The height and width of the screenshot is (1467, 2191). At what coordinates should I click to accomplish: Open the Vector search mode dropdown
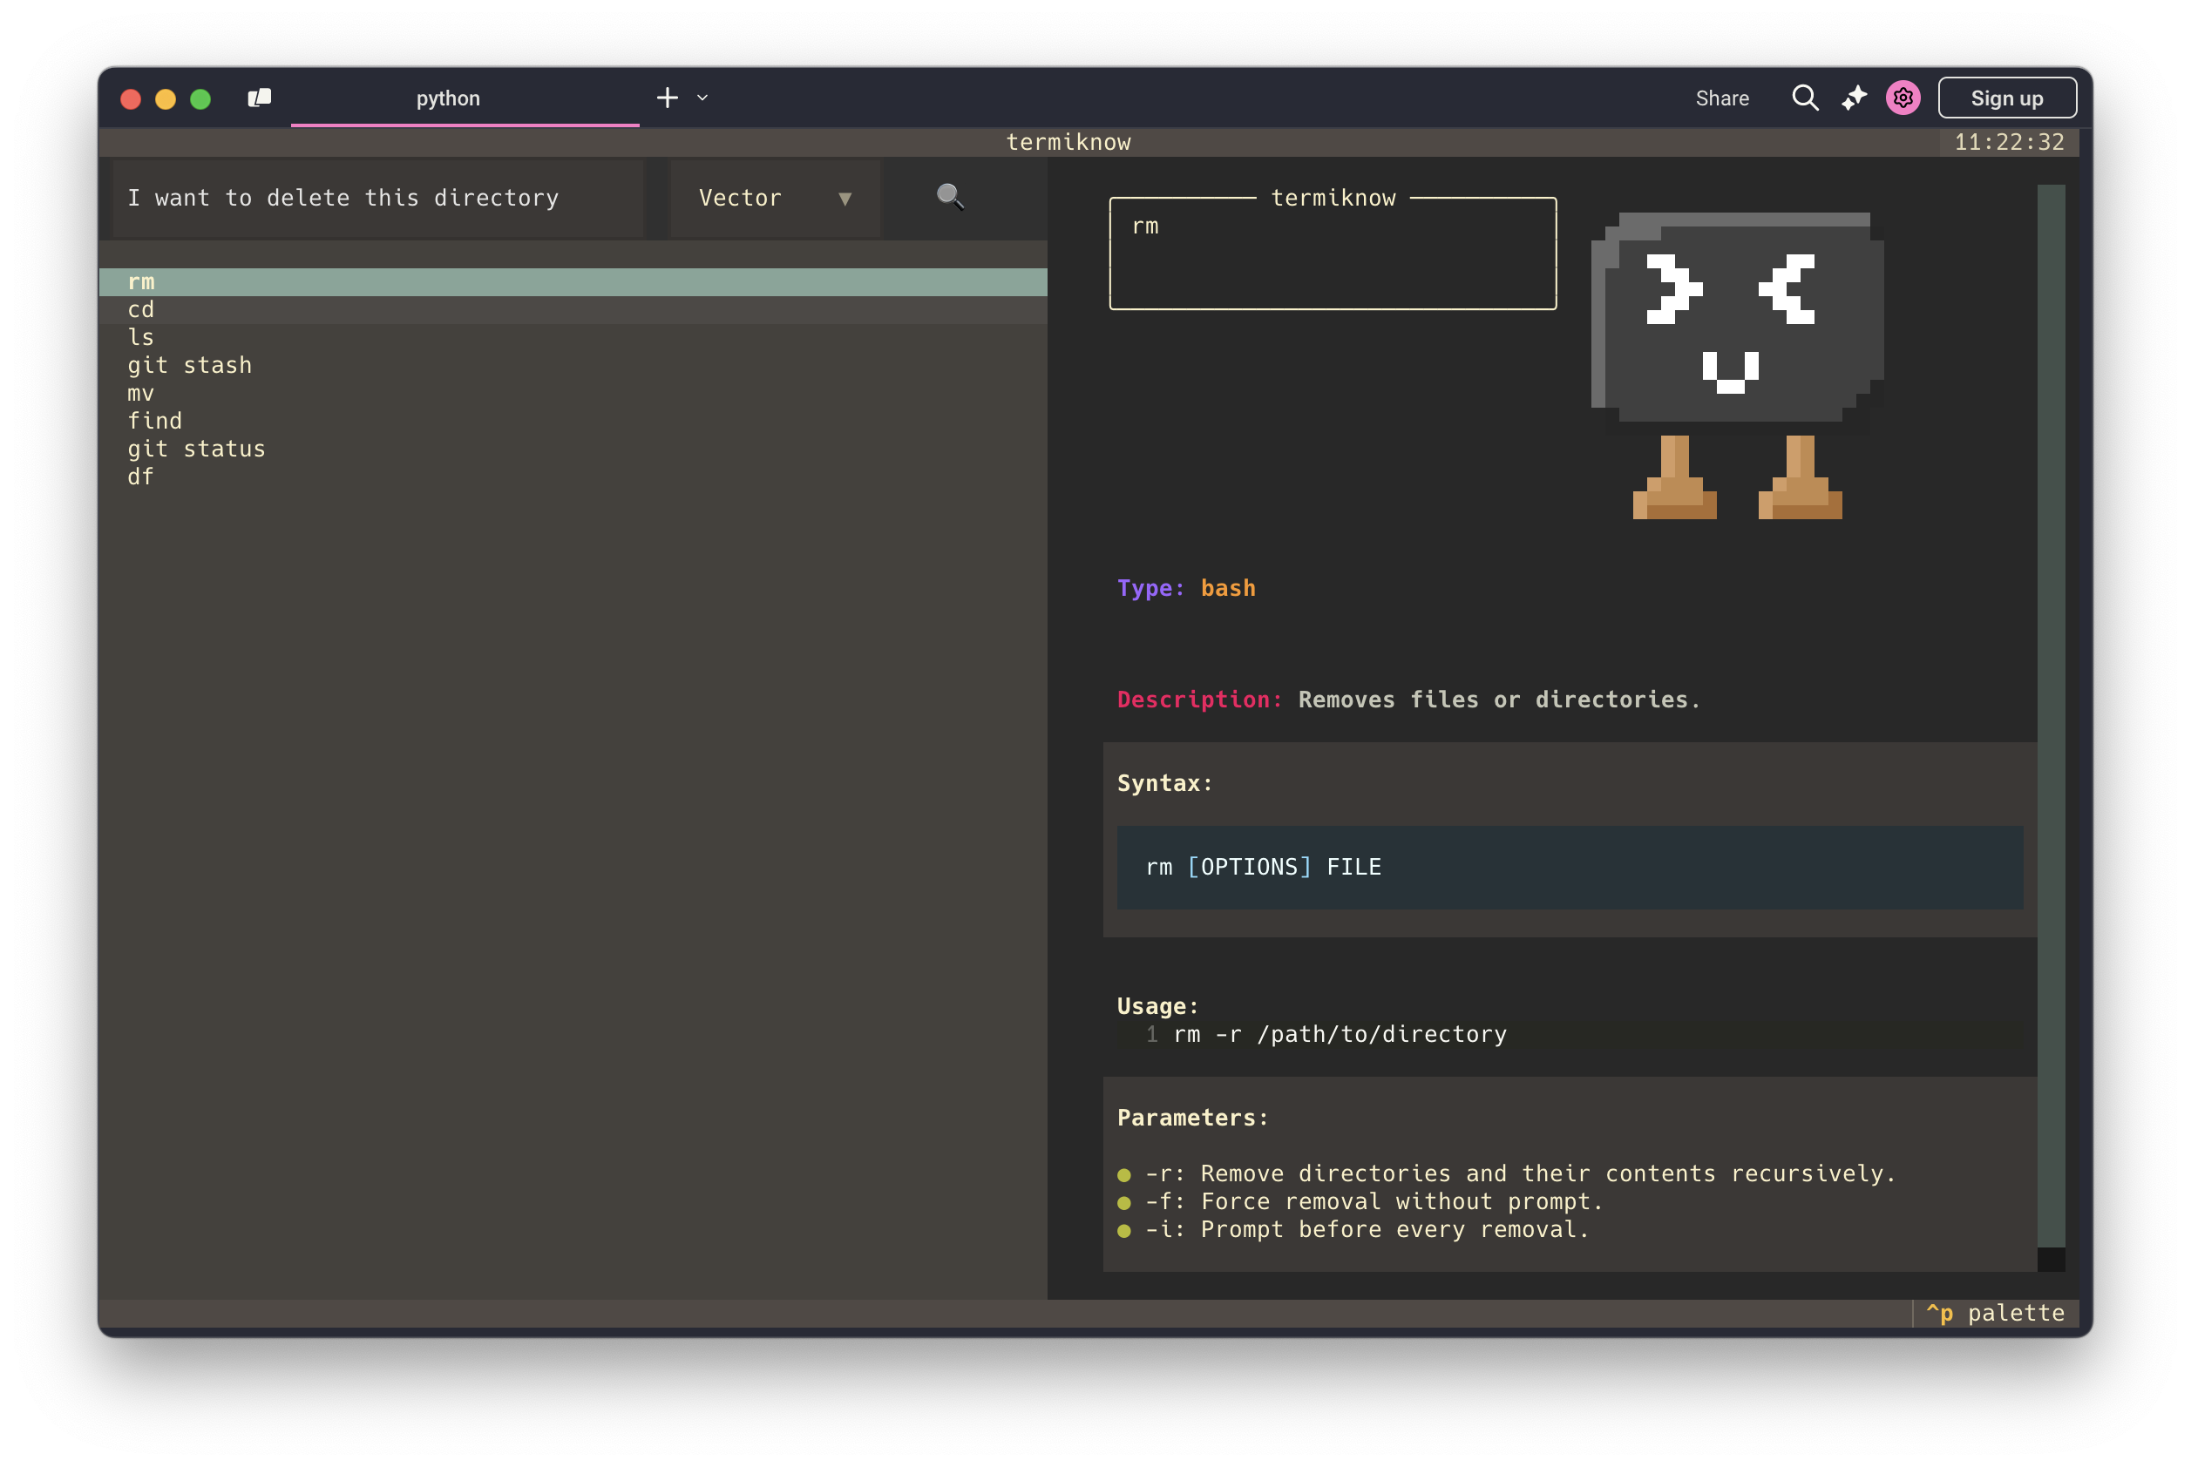coord(774,199)
